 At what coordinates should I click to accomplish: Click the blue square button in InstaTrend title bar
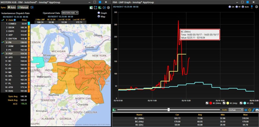100,2
